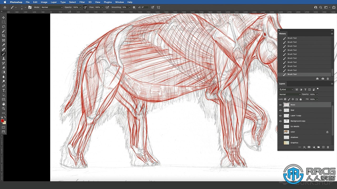The height and width of the screenshot is (189, 337).
Task: Select the Healing Brush tool
Action: pyautogui.click(x=3, y=49)
